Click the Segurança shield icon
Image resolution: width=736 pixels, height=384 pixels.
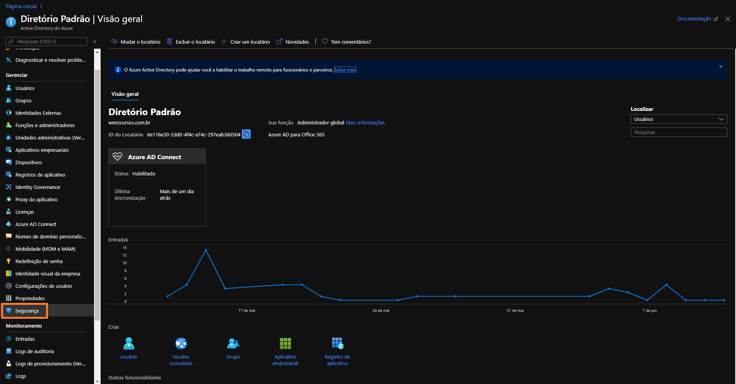9,311
